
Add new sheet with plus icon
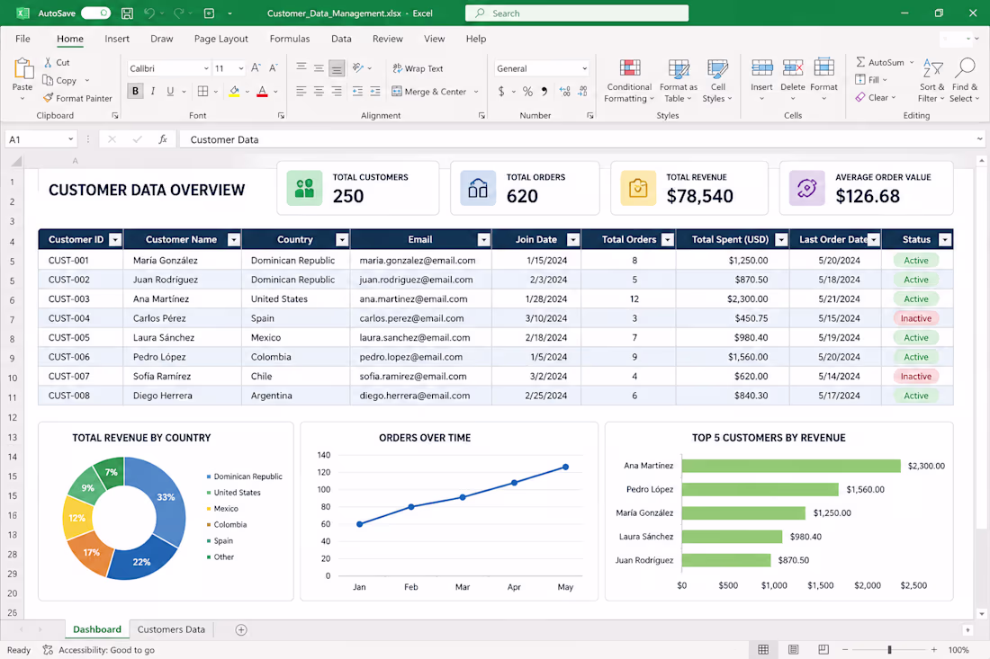point(241,629)
